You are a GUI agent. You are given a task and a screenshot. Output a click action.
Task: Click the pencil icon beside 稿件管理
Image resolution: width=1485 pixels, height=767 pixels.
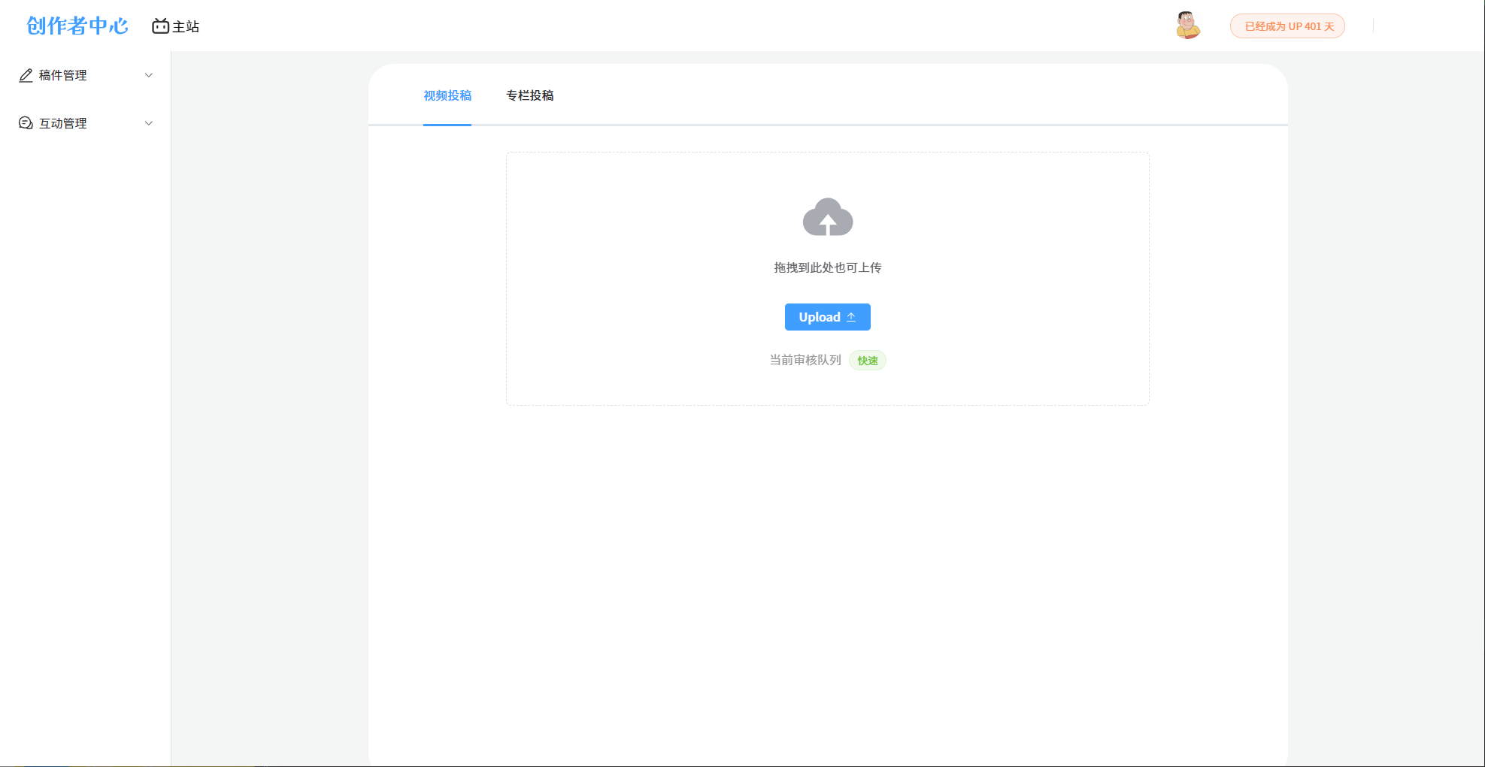(26, 75)
